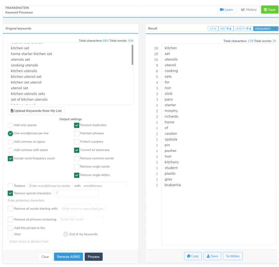Click the comma separated prefixes field

(83, 209)
